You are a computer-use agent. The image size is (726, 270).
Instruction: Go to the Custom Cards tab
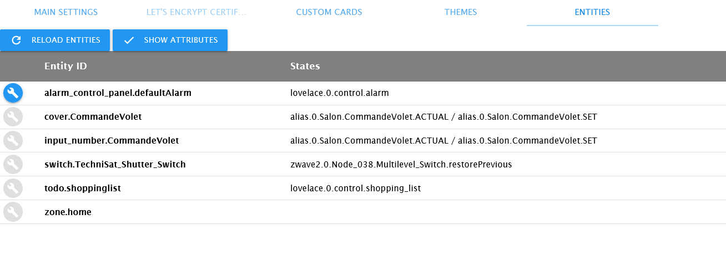point(329,12)
